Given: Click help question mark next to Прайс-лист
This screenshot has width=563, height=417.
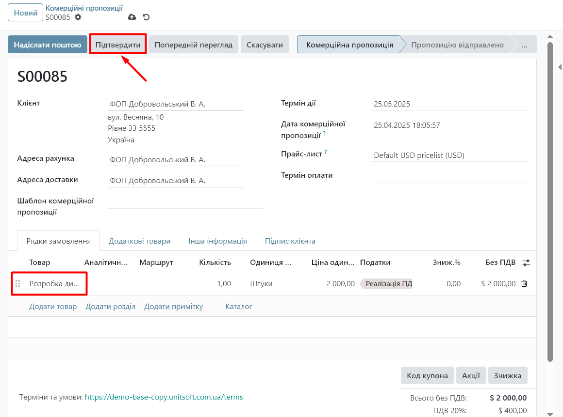Looking at the screenshot, I should [x=326, y=152].
